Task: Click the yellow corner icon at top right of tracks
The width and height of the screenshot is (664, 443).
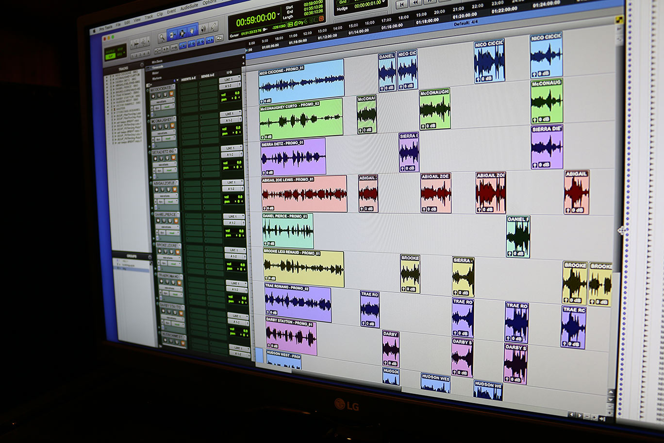Action: tap(619, 20)
